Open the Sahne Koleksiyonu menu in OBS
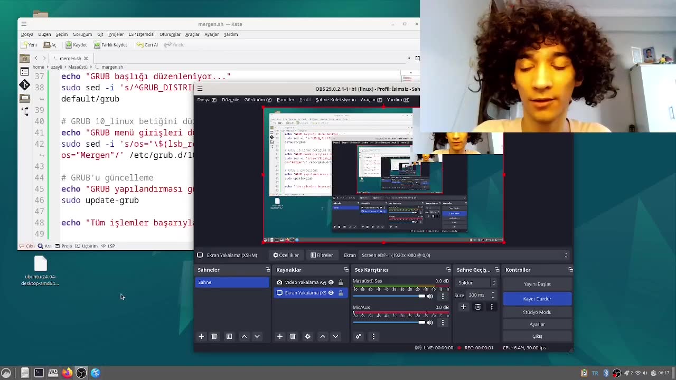676x380 pixels. pyautogui.click(x=336, y=99)
